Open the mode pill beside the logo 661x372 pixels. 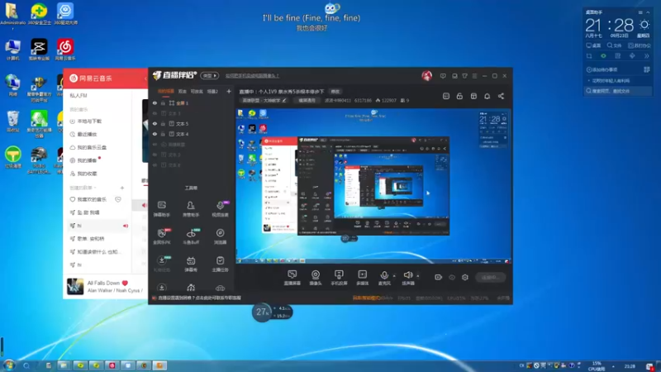tap(210, 75)
